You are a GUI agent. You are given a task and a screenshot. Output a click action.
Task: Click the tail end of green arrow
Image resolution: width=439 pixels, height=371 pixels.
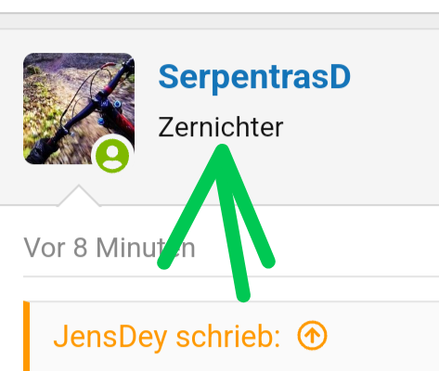coord(243,295)
